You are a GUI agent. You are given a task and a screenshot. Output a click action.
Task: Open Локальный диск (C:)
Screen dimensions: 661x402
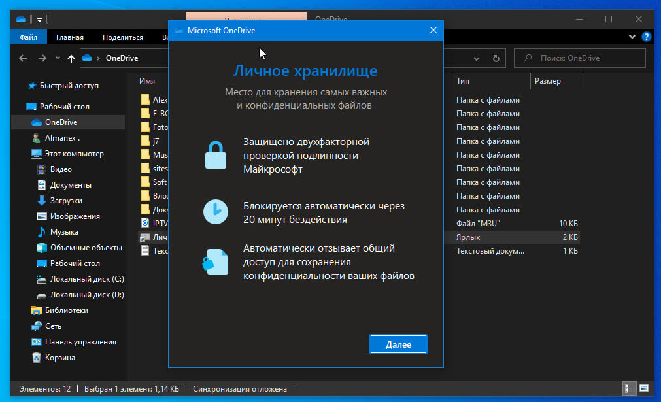[x=86, y=279]
